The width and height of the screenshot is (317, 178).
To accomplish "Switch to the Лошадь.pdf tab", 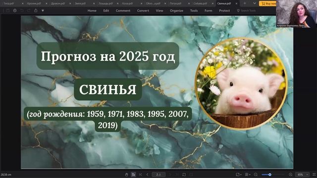I will click(106, 3).
